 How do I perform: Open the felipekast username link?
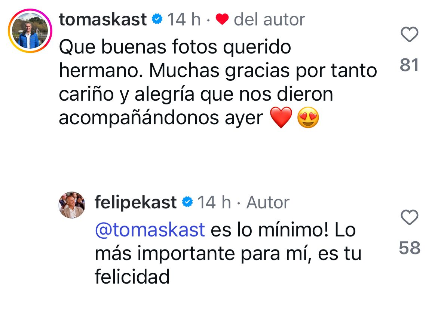[x=135, y=202]
